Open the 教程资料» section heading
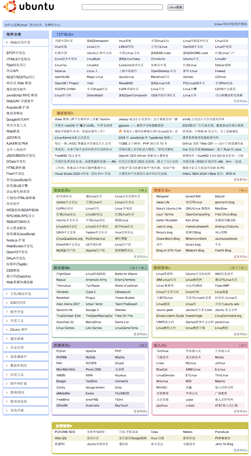The image size is (251, 456). click(162, 267)
